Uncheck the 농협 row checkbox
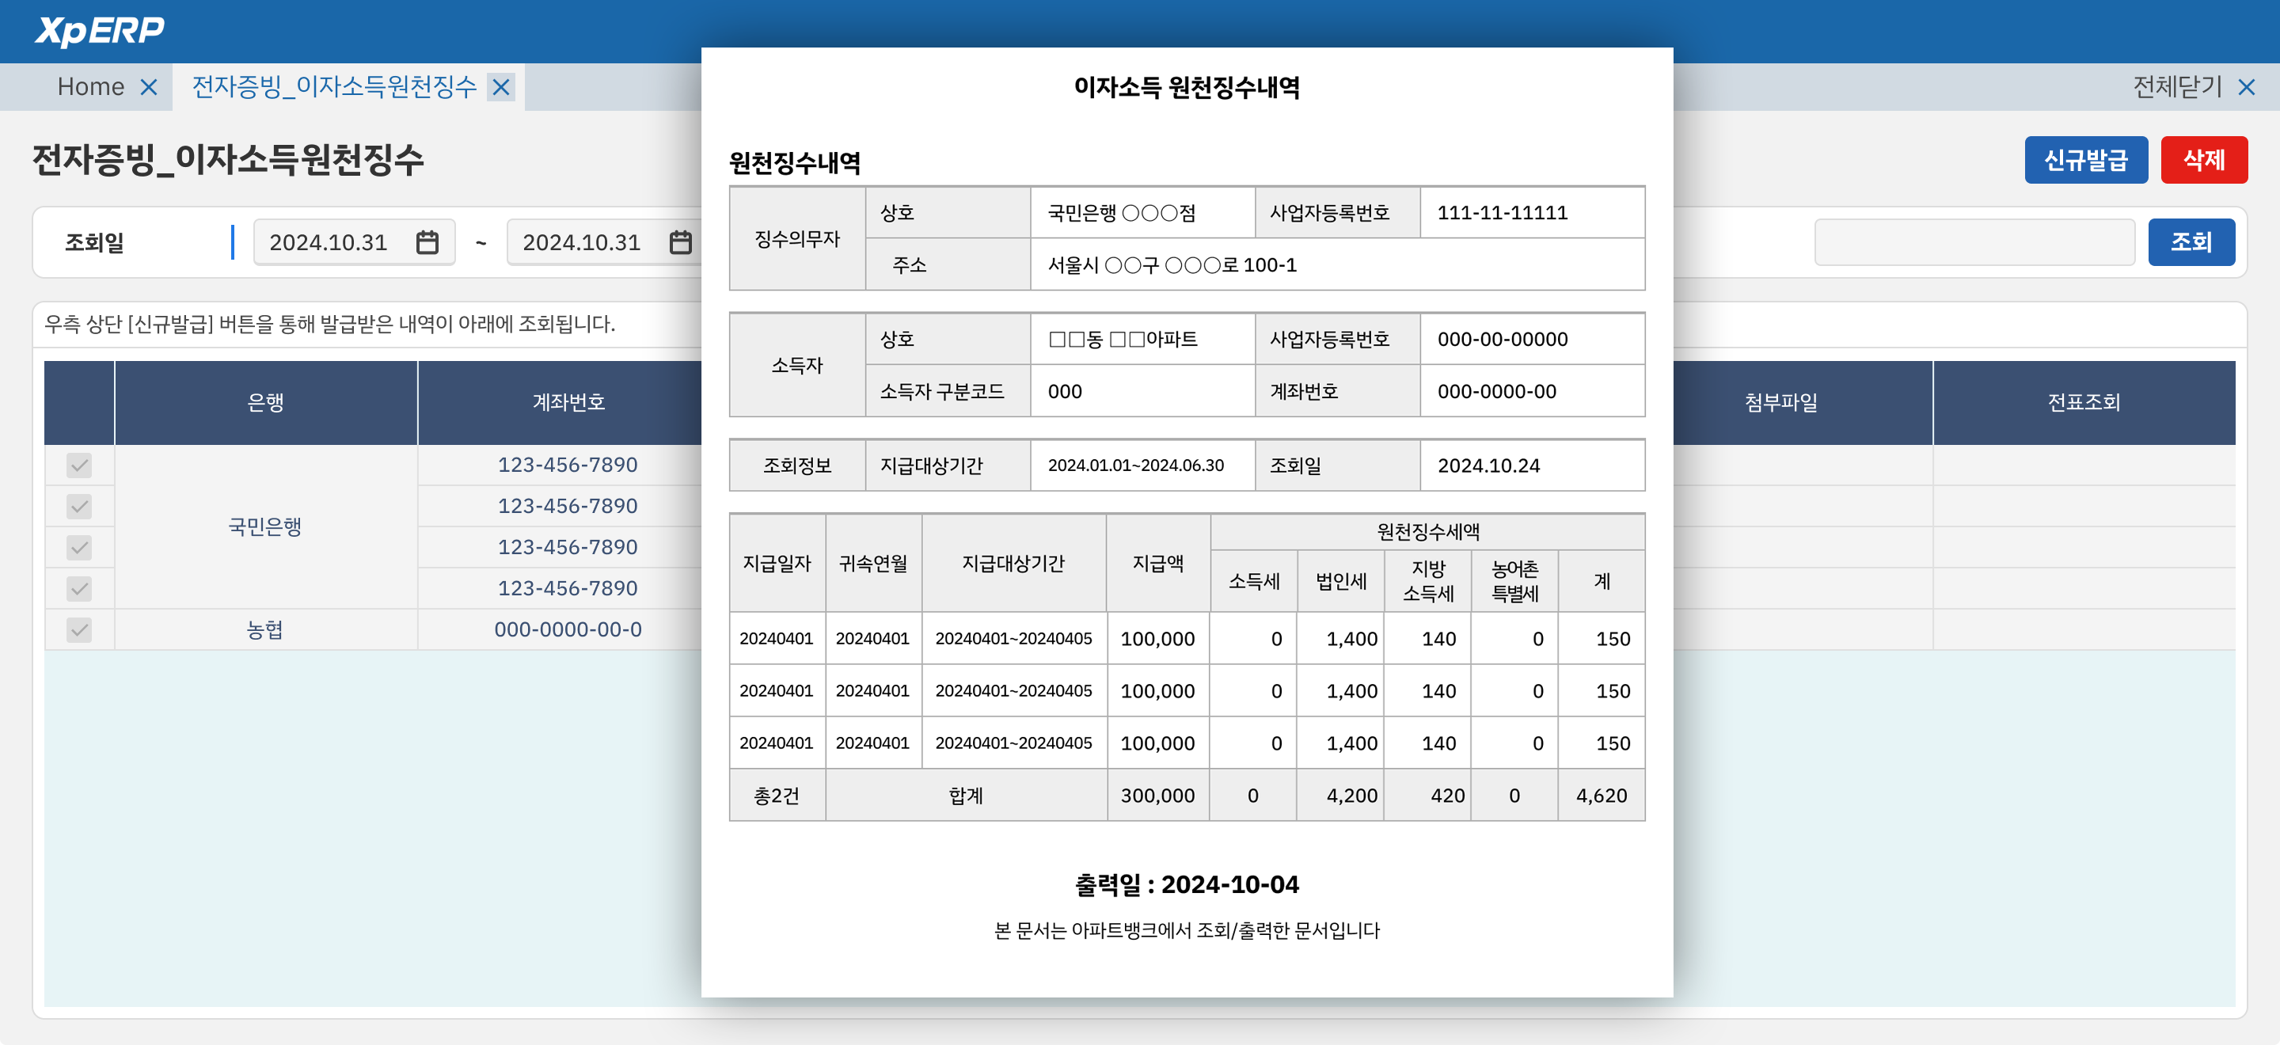 click(x=80, y=629)
